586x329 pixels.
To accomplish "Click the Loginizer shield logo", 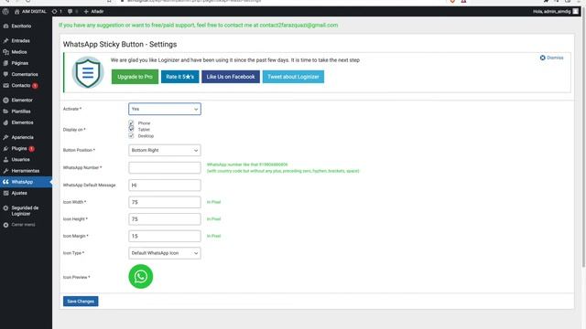I will click(x=88, y=73).
